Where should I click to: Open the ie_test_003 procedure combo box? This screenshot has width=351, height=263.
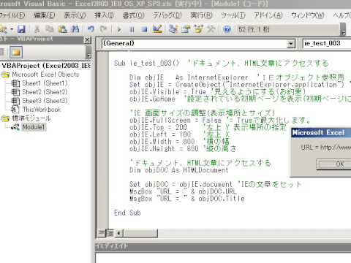point(327,44)
